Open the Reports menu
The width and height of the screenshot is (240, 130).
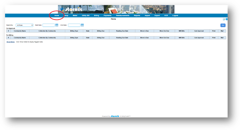(x=137, y=16)
